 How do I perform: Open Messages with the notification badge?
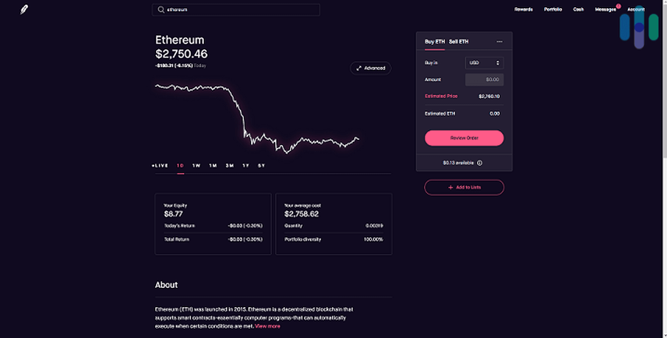pos(605,10)
